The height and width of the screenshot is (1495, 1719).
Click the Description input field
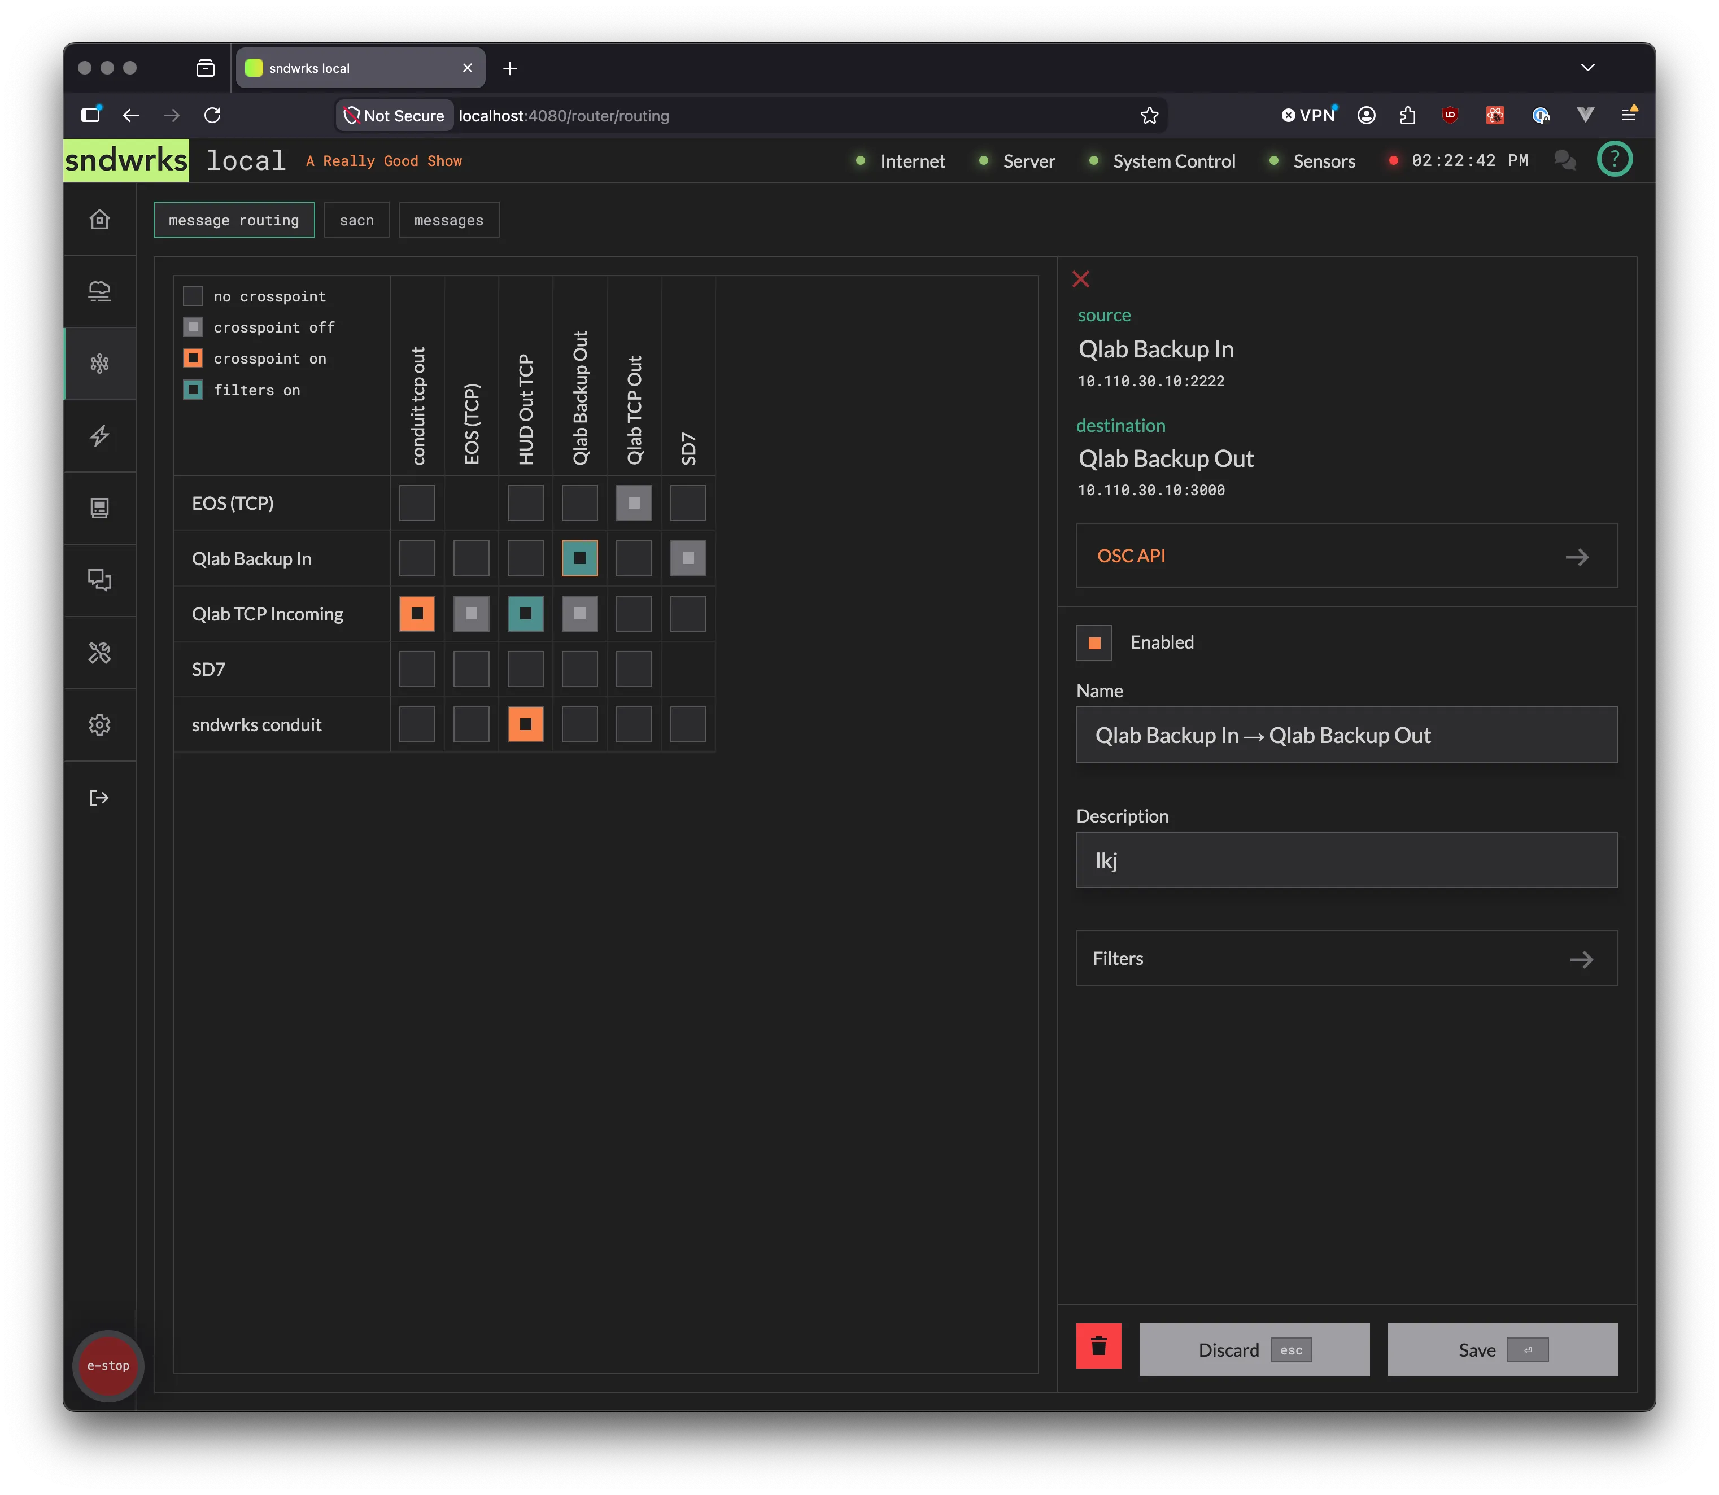[x=1346, y=860]
